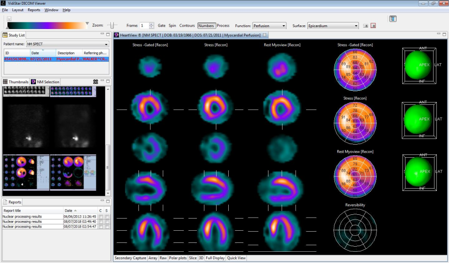Close the HeartView tab with its X
This screenshot has width=449, height=263.
point(264,35)
